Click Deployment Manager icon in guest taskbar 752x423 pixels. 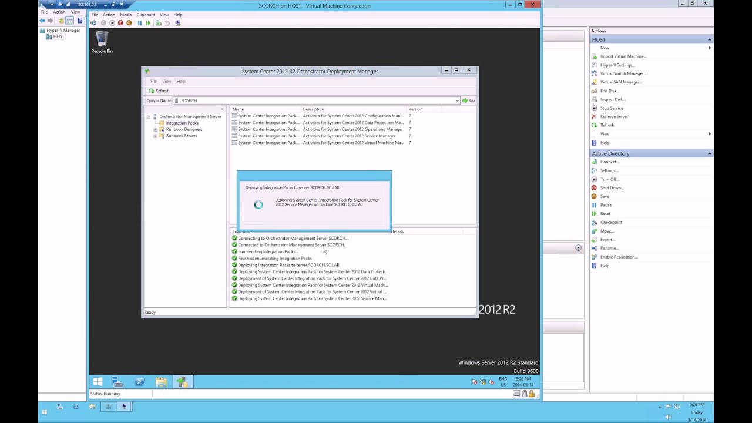tap(182, 382)
